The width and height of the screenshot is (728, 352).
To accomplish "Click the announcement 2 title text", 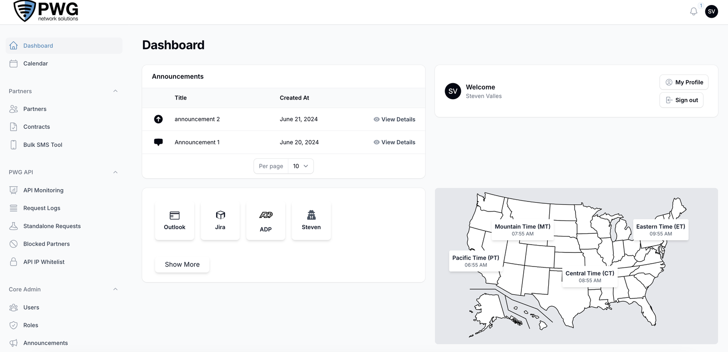I will click(197, 119).
